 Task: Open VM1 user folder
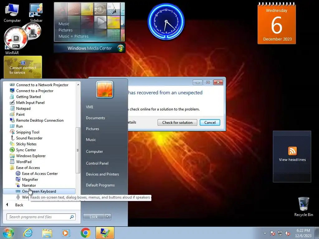click(x=89, y=107)
